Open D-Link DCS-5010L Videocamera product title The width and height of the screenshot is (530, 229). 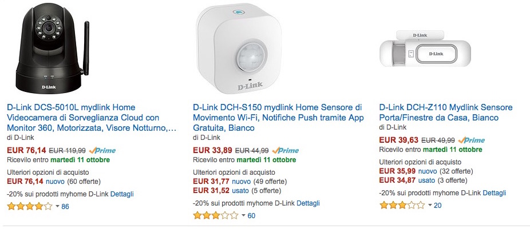(92, 118)
